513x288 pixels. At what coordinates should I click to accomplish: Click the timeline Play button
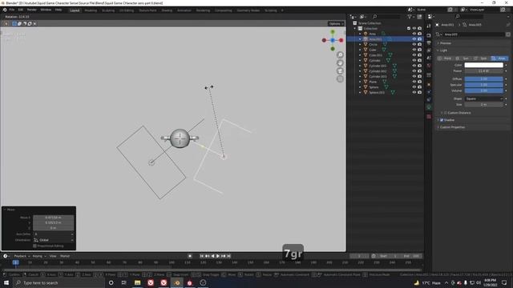pos(218,256)
